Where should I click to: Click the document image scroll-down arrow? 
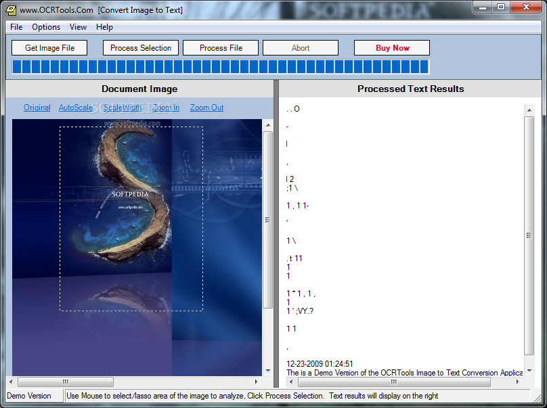coord(268,371)
